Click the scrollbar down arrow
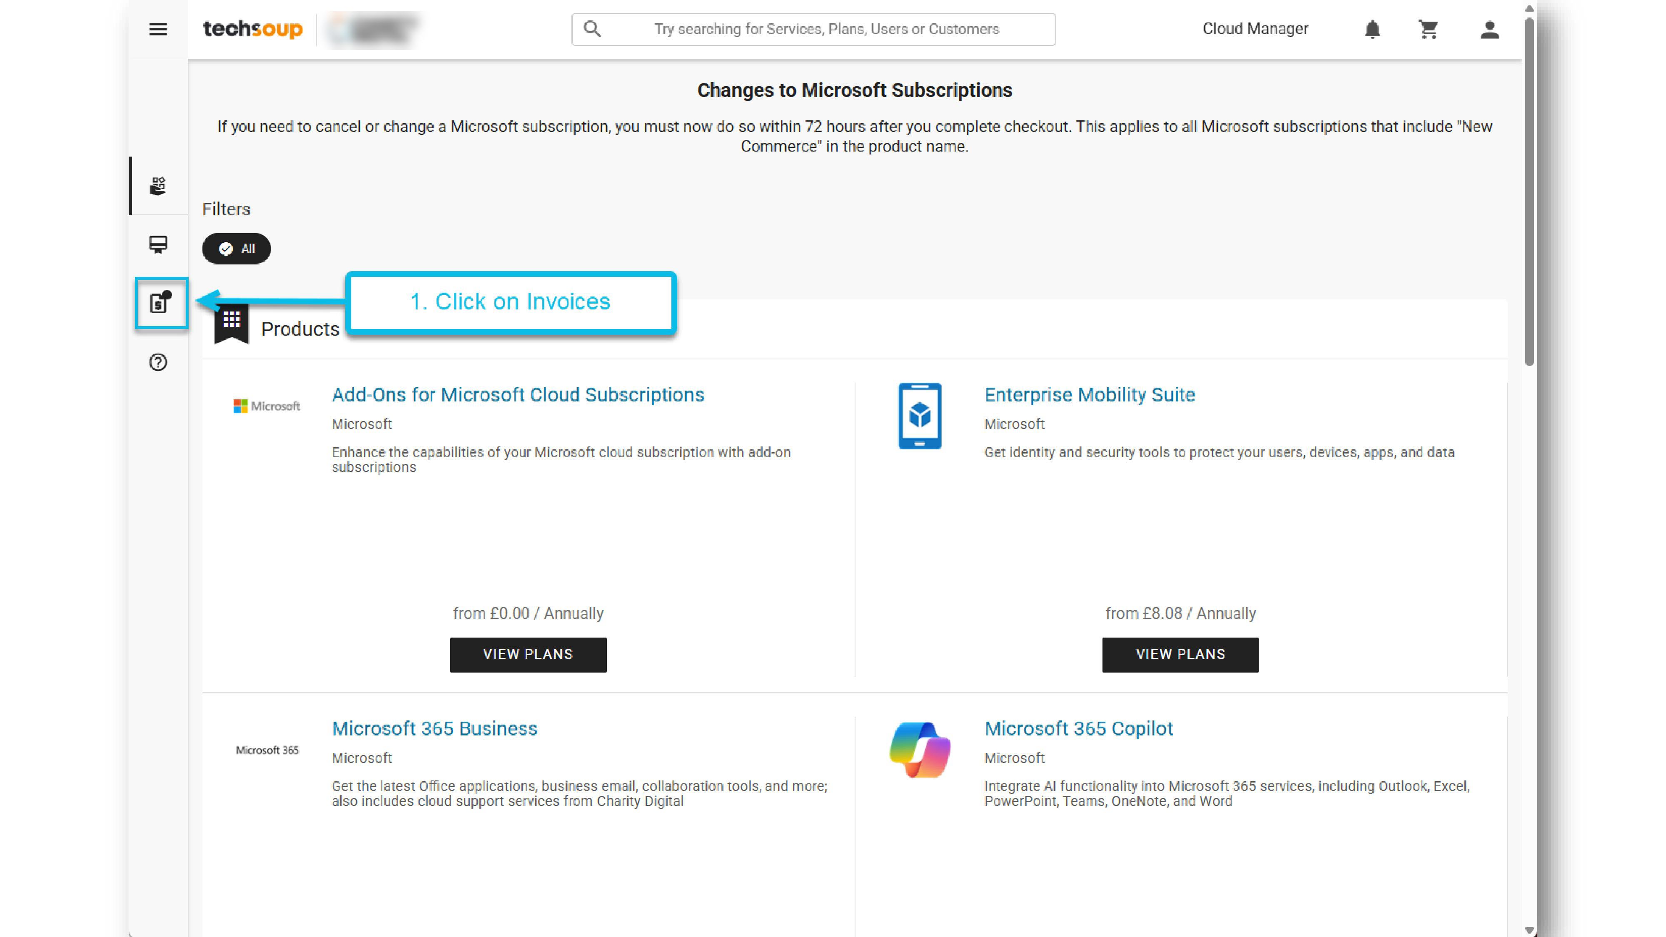 [x=1529, y=930]
